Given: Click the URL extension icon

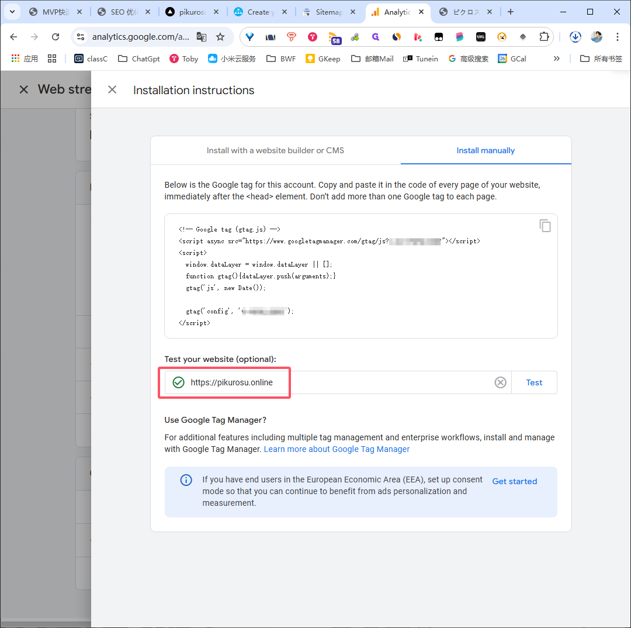Looking at the screenshot, I should [x=480, y=37].
